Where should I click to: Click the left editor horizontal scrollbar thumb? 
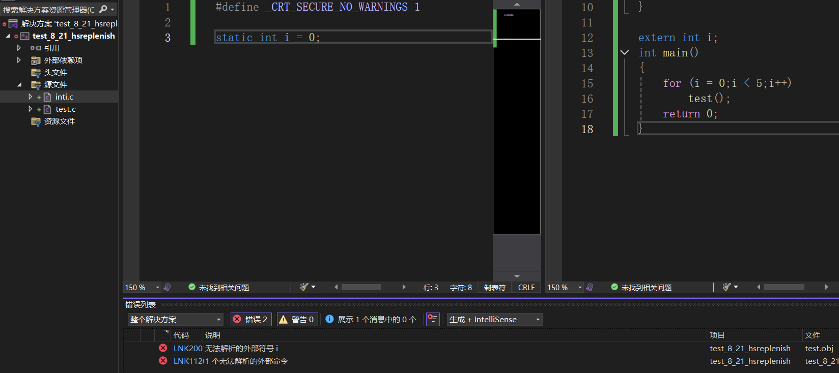361,287
